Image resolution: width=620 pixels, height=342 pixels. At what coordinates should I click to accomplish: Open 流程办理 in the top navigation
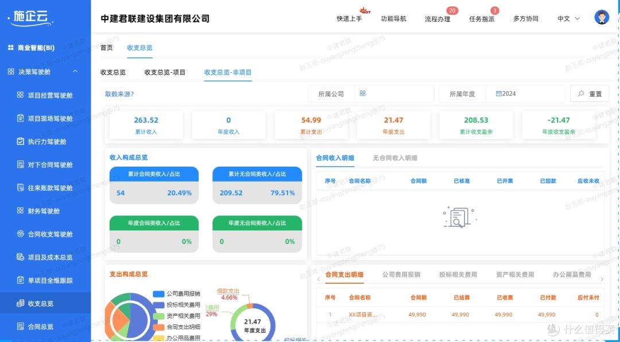(437, 18)
